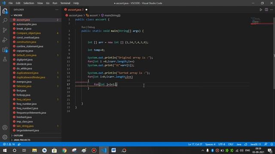The width and height of the screenshot is (275, 154).
Task: Click ENG language indicator in tray
Action: point(247,150)
